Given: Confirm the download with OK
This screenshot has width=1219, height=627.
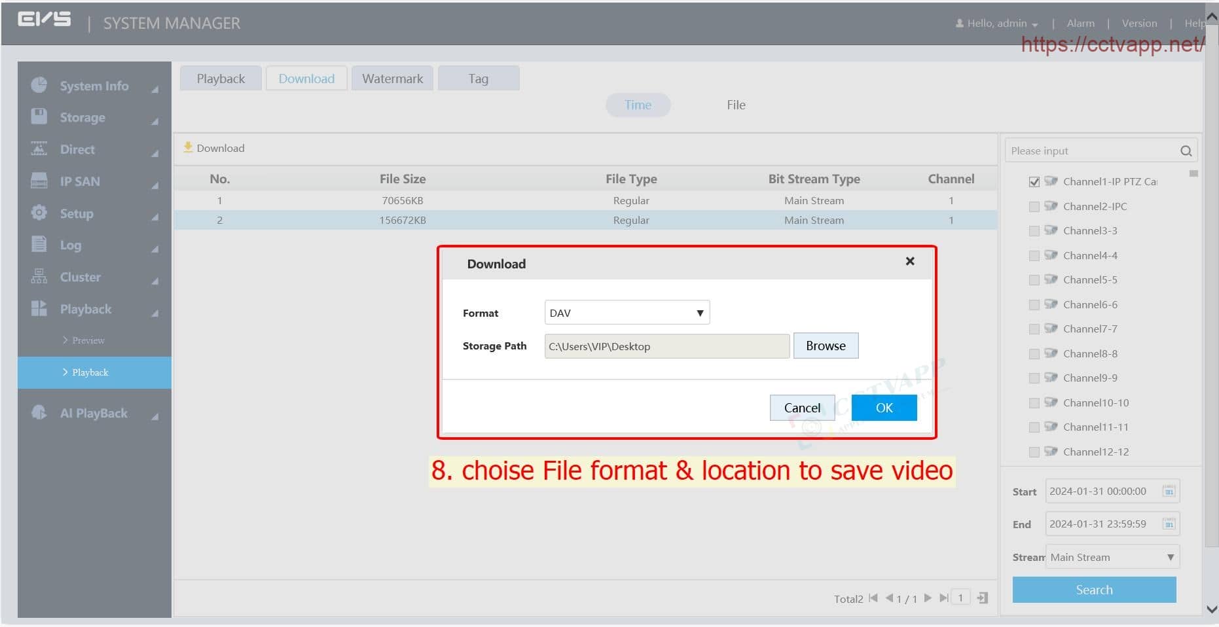Looking at the screenshot, I should [x=884, y=408].
